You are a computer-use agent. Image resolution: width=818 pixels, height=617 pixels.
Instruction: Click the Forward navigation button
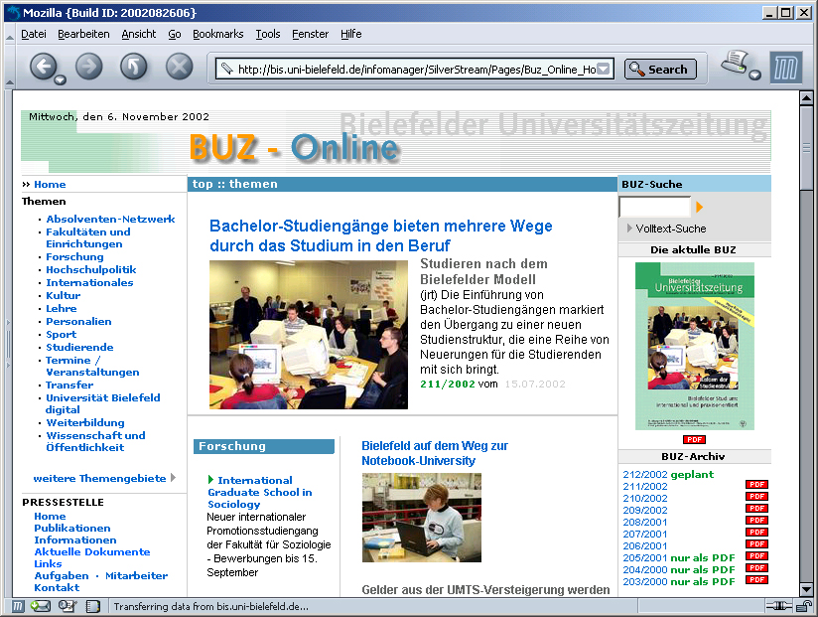point(89,67)
